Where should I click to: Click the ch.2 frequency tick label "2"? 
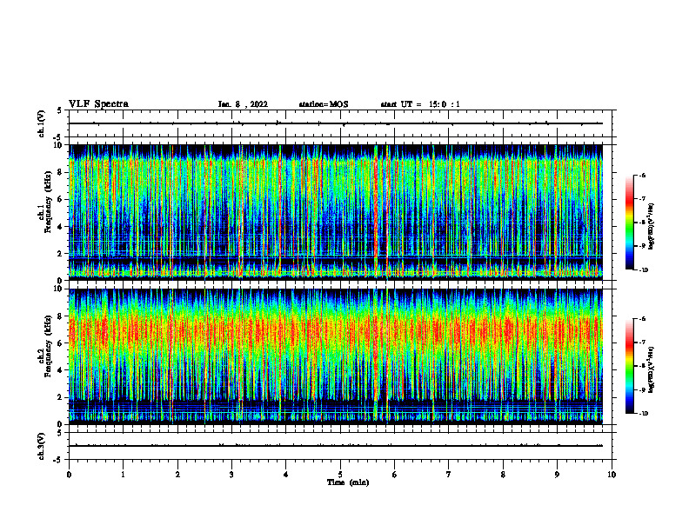[x=60, y=397]
